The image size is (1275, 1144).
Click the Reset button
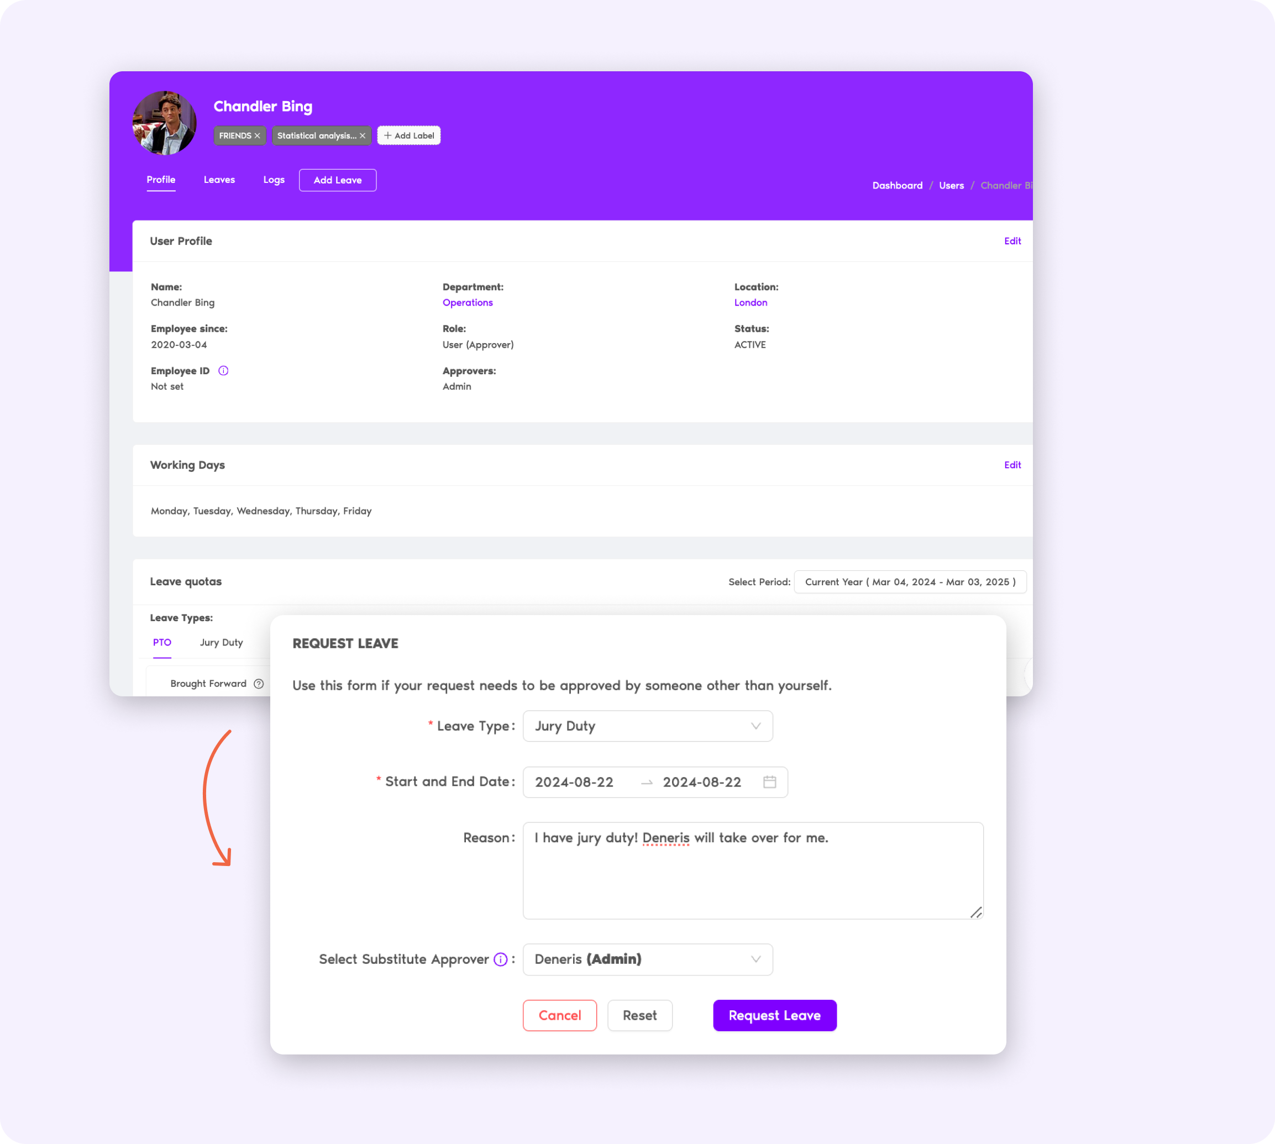point(640,1015)
